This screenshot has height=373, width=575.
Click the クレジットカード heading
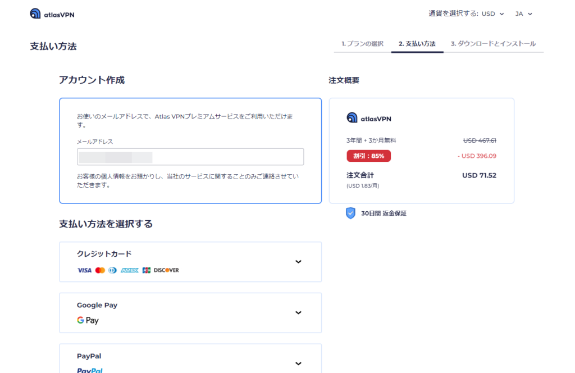(x=104, y=254)
